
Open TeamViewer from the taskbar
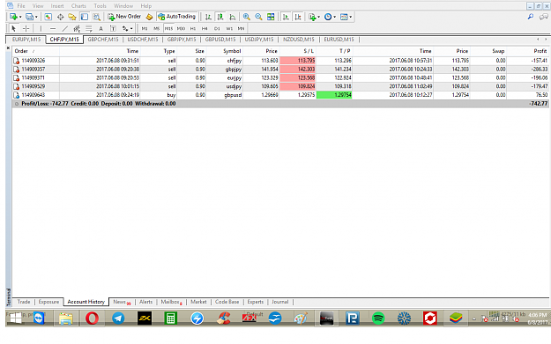(x=39, y=318)
